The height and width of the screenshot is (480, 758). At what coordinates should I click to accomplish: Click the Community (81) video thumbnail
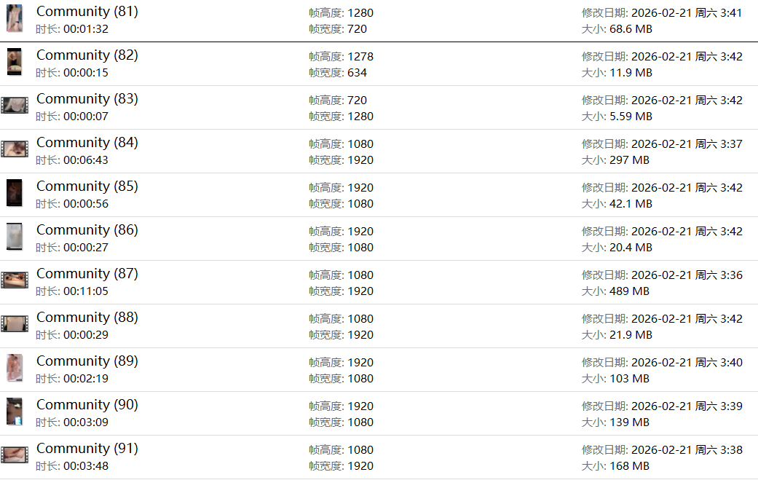(x=15, y=18)
